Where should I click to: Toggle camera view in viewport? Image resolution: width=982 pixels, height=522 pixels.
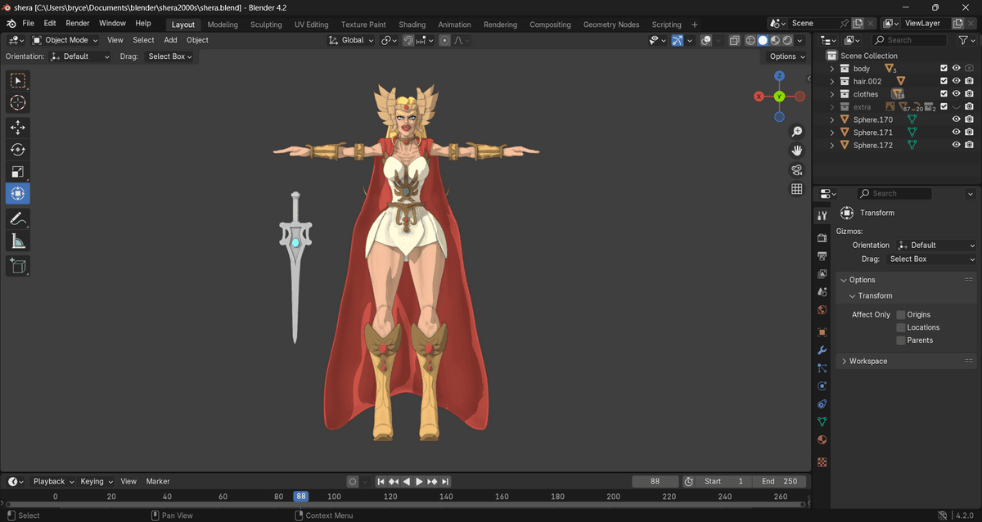(796, 170)
